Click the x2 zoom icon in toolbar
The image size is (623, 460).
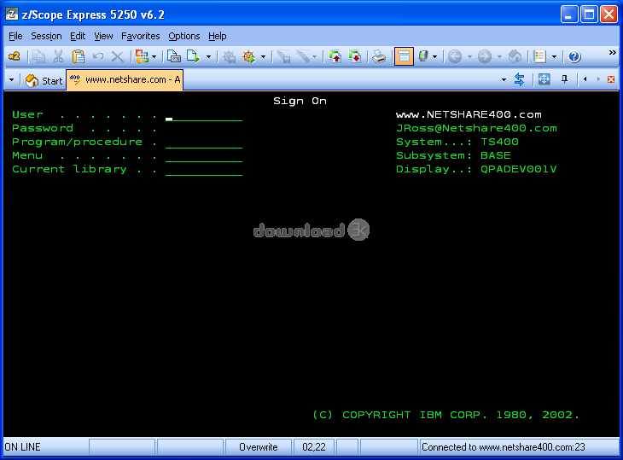pos(15,56)
